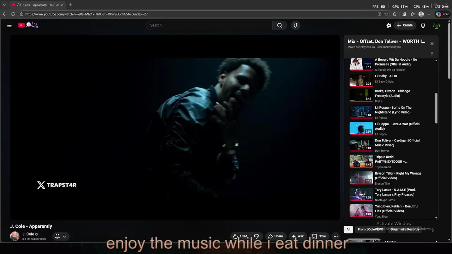Play A Boogie No Promises thumbnail

[x=361, y=64]
